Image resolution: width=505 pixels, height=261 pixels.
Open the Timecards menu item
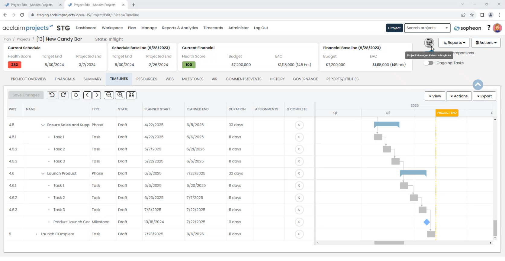pyautogui.click(x=213, y=28)
